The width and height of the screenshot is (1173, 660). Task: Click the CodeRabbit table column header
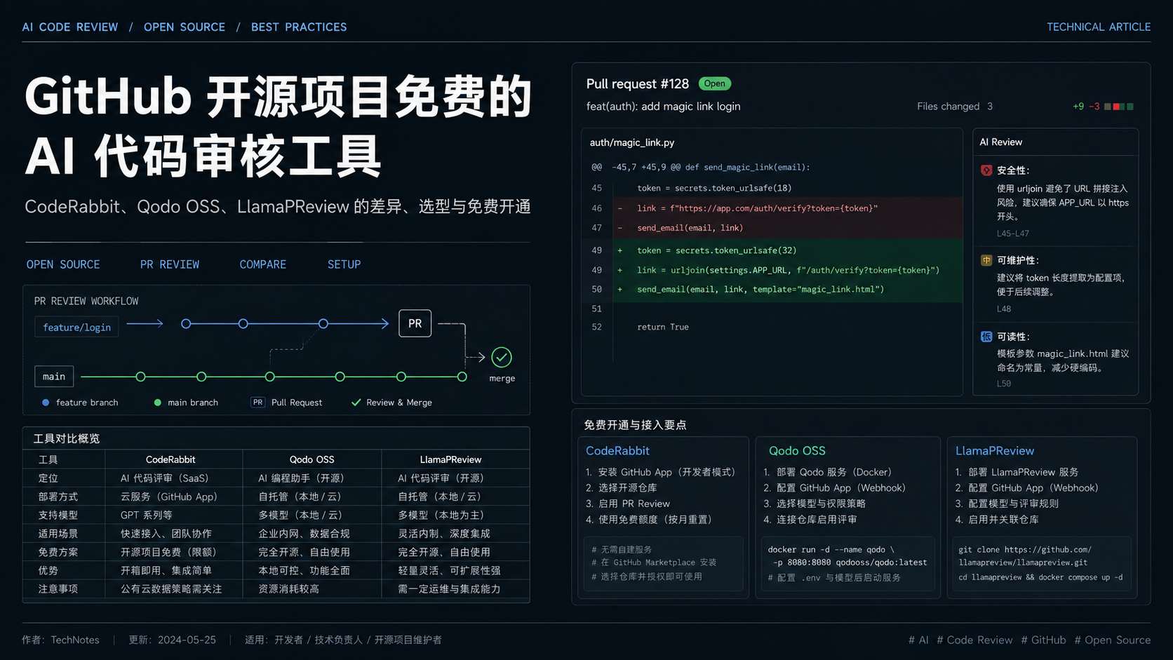point(170,459)
